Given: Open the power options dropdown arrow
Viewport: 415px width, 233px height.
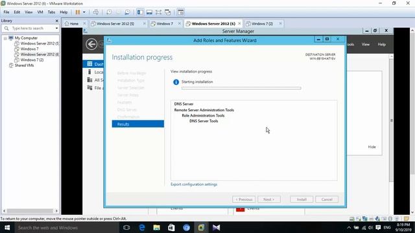Looking at the screenshot, I should coord(84,12).
